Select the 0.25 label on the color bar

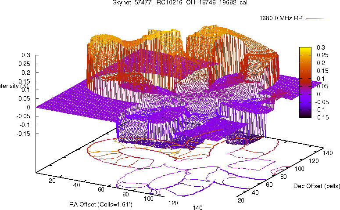coord(322,55)
